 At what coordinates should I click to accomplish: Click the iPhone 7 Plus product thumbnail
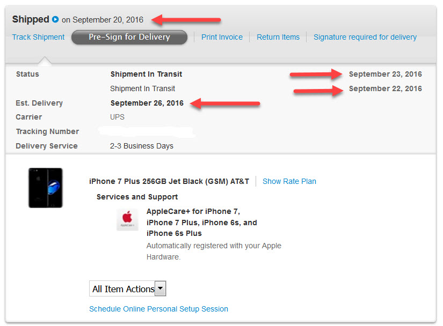(x=46, y=188)
